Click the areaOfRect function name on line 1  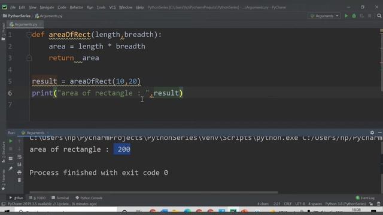[69, 35]
